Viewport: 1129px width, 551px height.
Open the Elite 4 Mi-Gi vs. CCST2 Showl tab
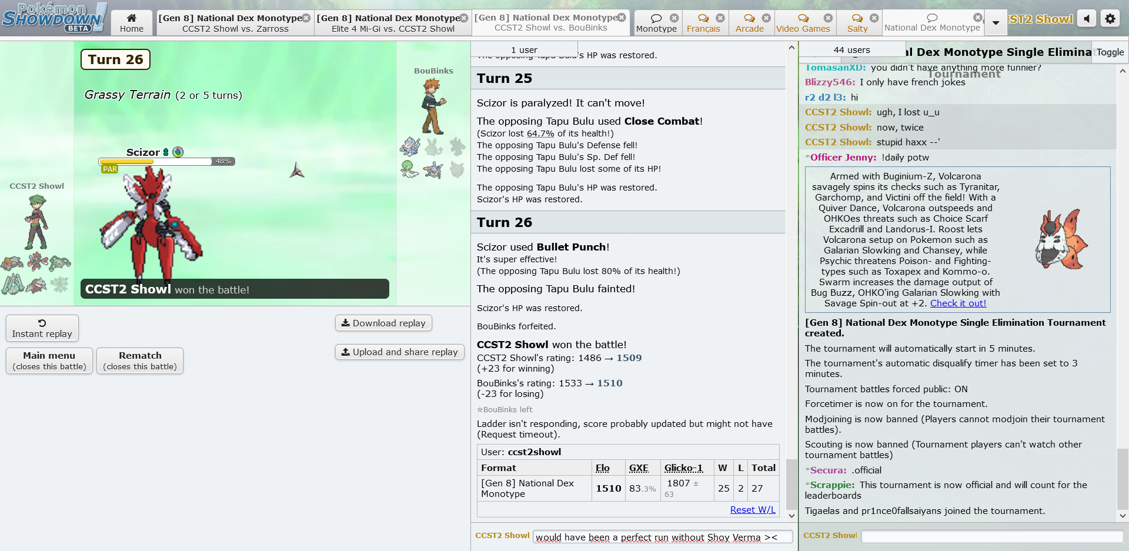coord(392,23)
